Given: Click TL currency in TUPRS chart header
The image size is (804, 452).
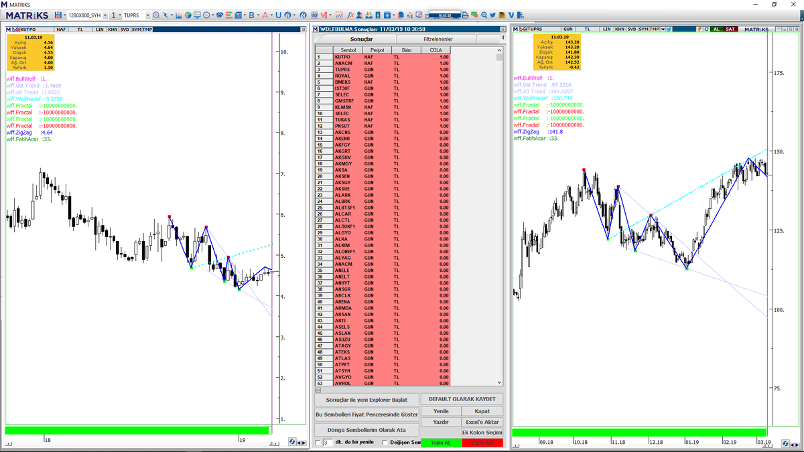Looking at the screenshot, I should tap(587, 29).
